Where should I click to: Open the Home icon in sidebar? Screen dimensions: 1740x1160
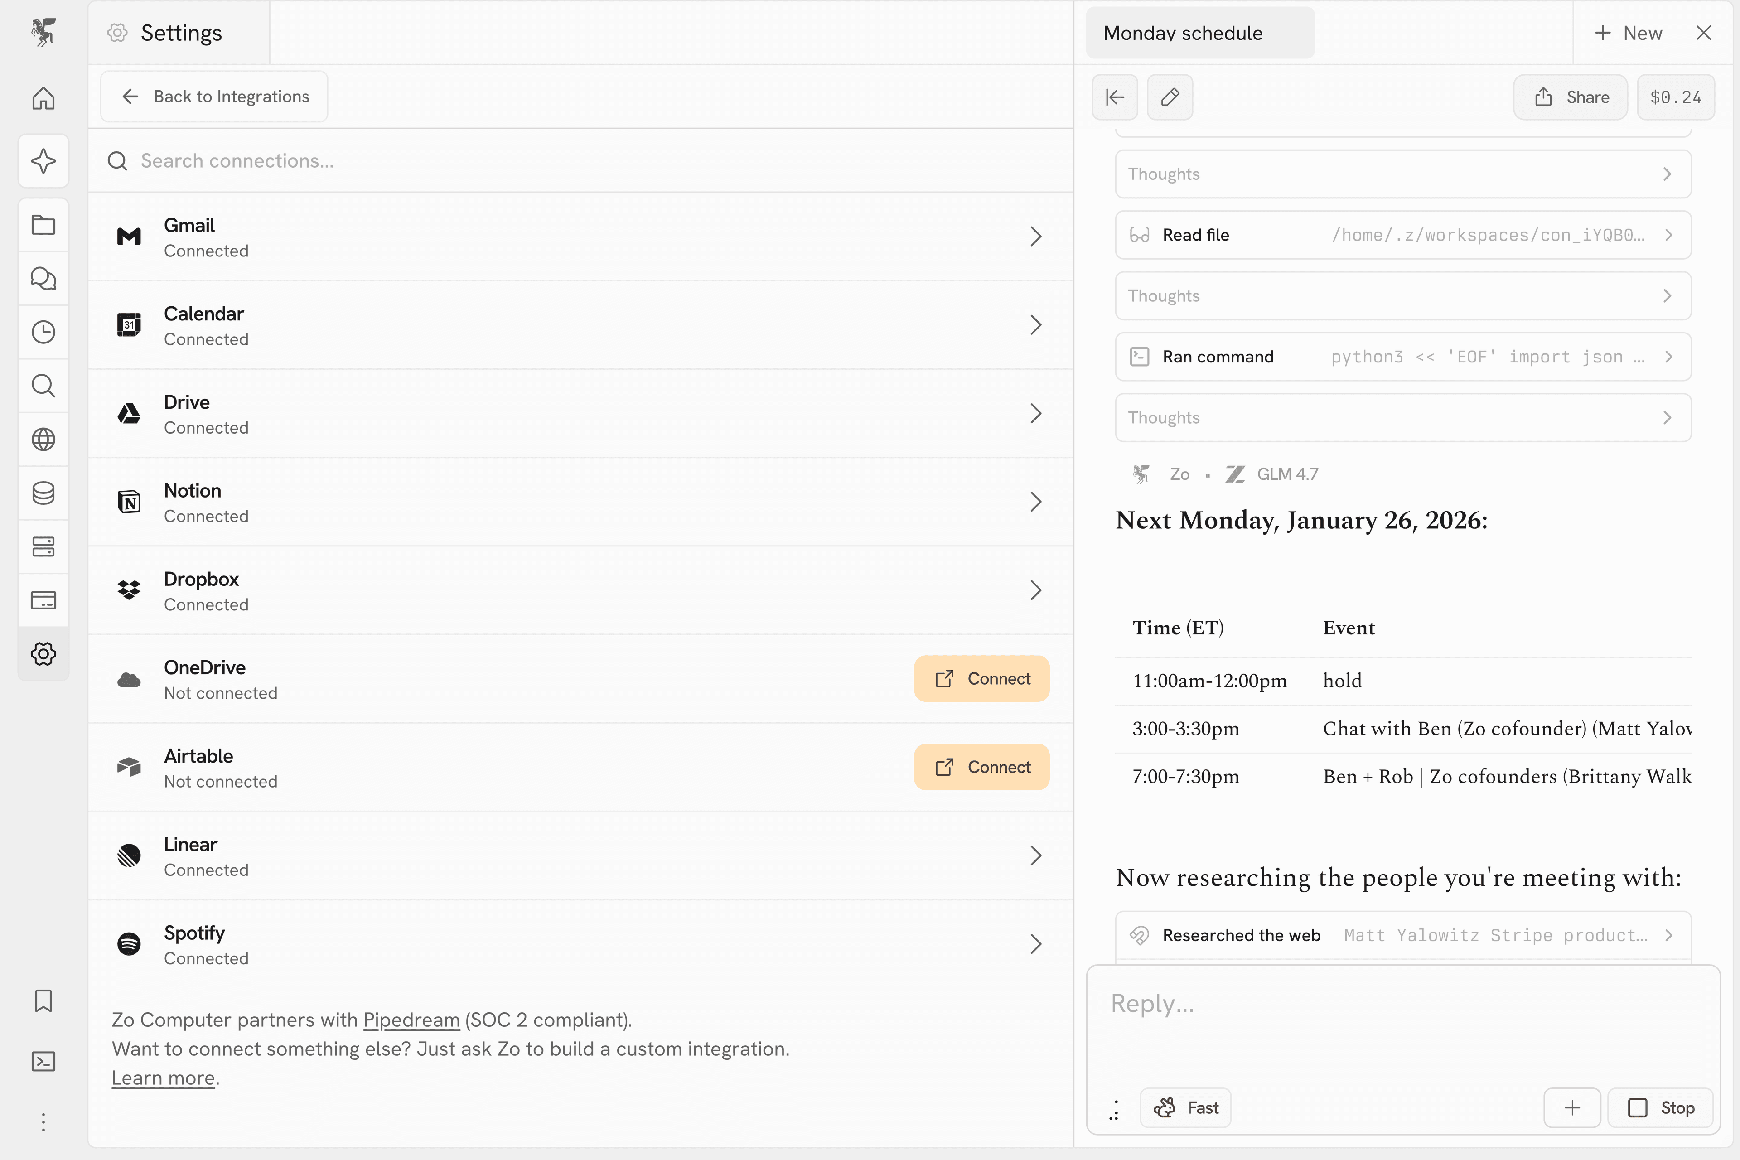click(43, 98)
